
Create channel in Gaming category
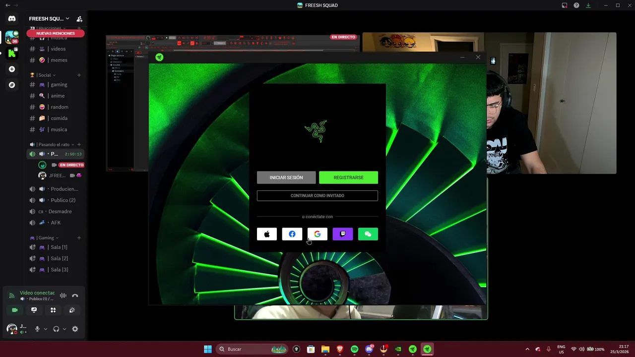click(x=79, y=238)
